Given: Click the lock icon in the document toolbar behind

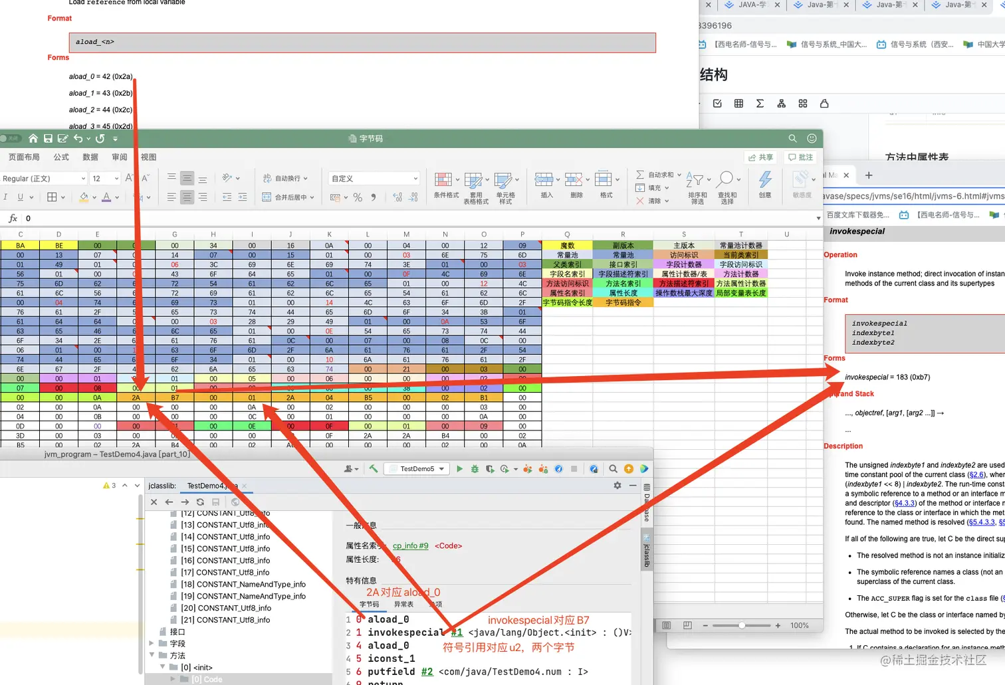Looking at the screenshot, I should click(x=824, y=104).
